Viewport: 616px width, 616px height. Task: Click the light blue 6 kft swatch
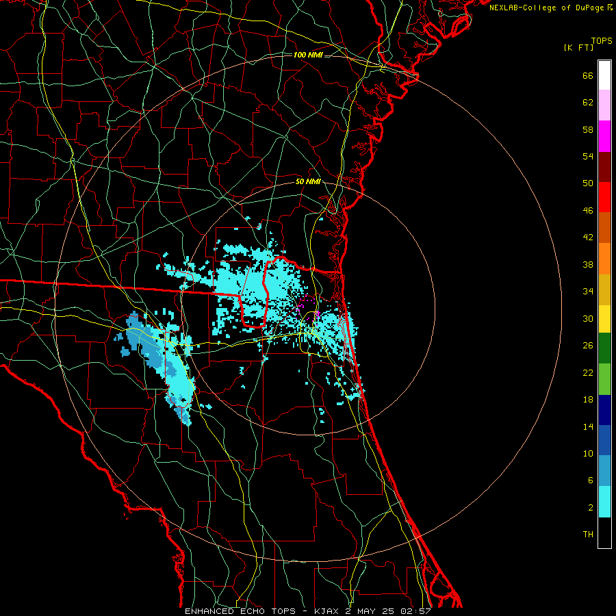point(604,471)
